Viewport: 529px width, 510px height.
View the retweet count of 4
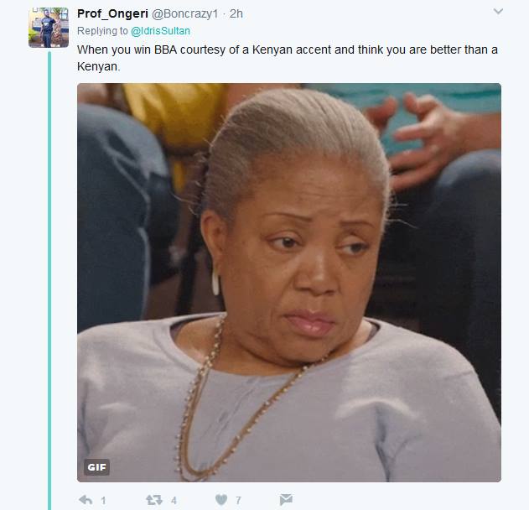tap(174, 500)
